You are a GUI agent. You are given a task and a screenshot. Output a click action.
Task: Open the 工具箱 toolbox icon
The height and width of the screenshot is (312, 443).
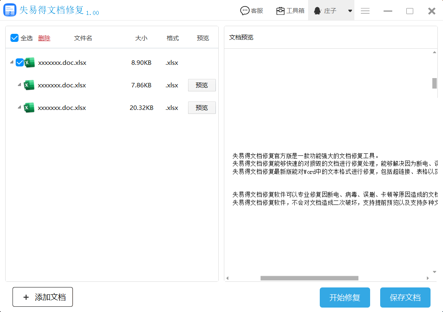coord(280,11)
